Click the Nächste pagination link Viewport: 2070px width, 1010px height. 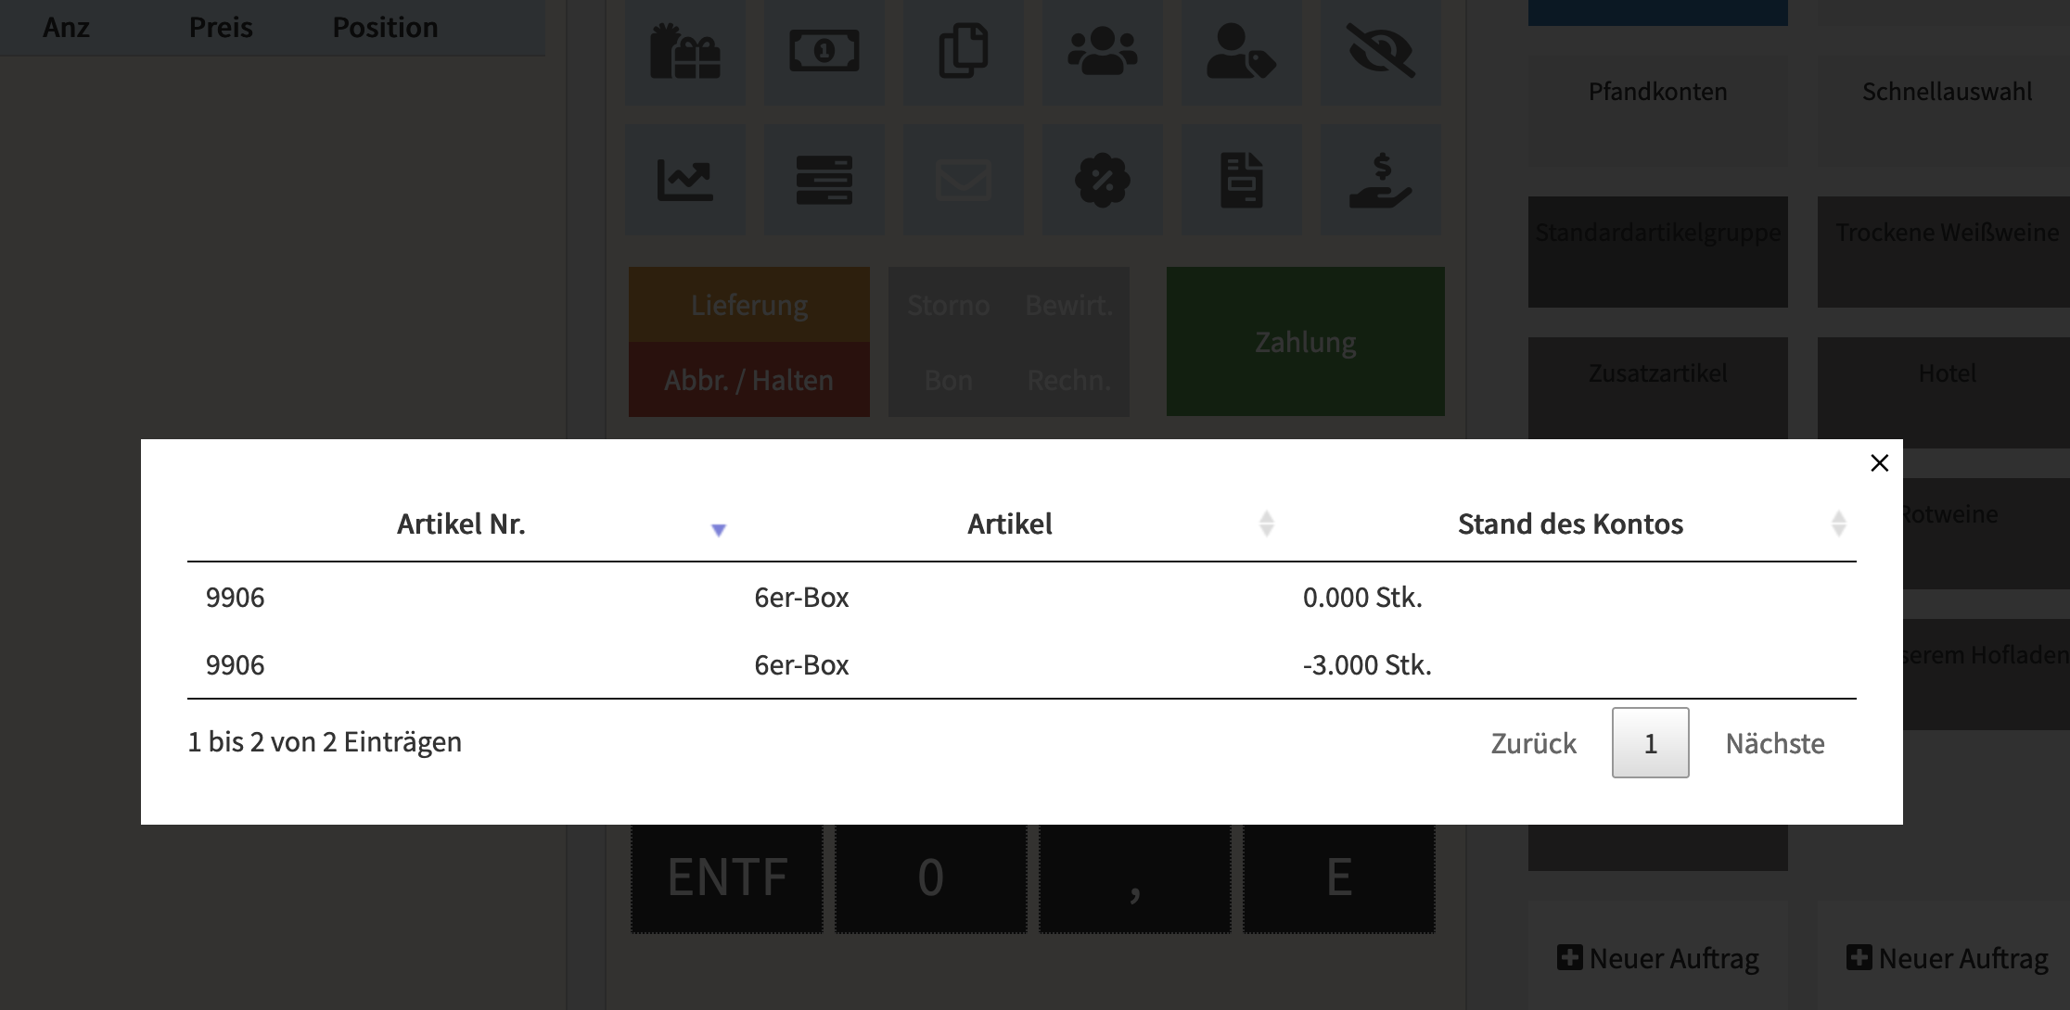1774,743
